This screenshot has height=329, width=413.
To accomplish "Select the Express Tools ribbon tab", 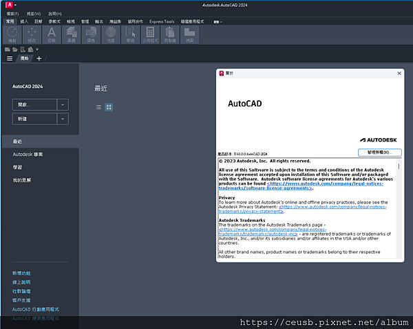I will (162, 21).
